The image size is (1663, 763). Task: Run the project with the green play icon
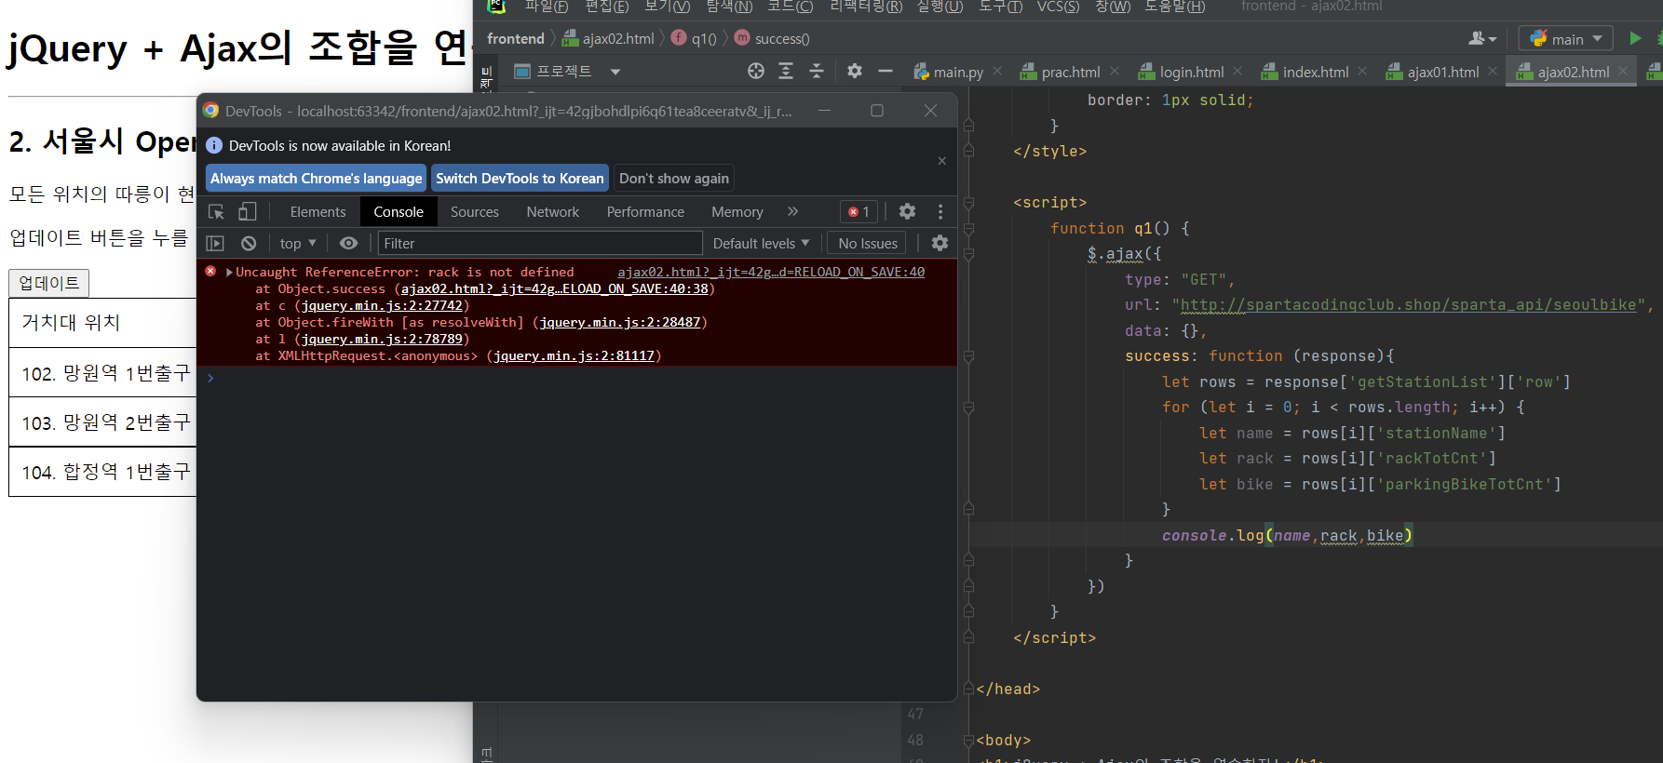click(x=1635, y=38)
